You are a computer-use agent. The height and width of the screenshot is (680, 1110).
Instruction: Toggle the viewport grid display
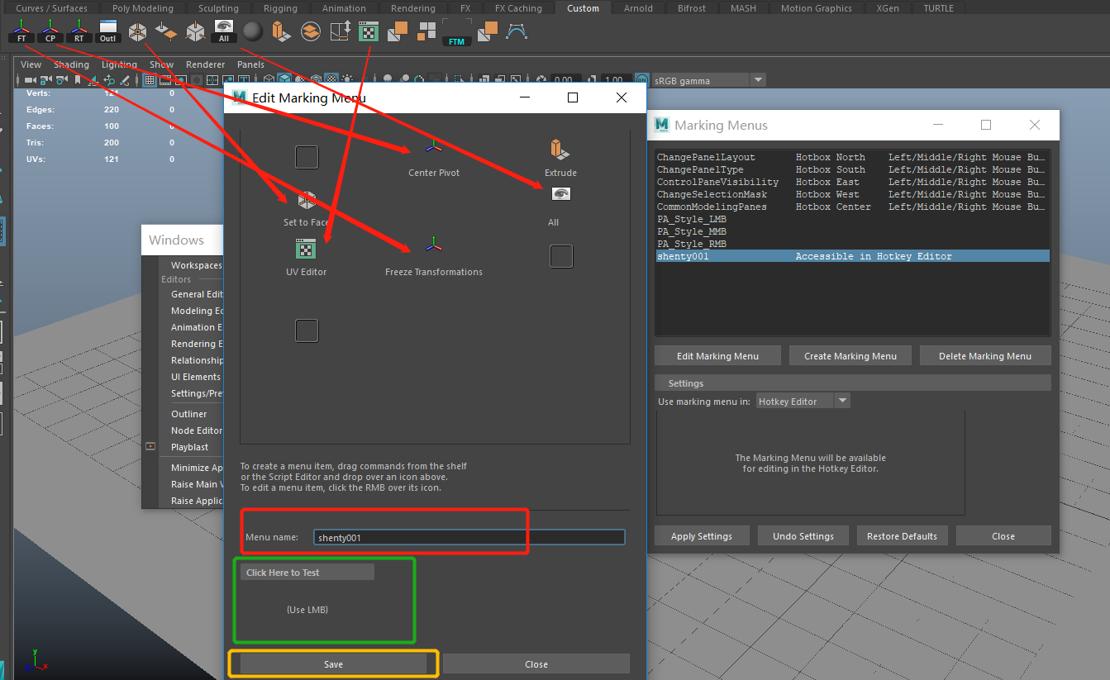tap(149, 80)
